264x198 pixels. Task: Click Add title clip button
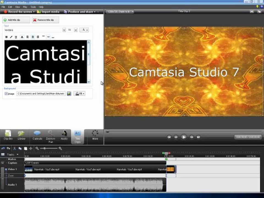[x=16, y=20]
